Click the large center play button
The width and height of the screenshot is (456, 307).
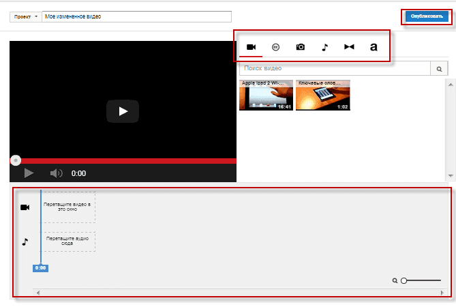coord(123,111)
